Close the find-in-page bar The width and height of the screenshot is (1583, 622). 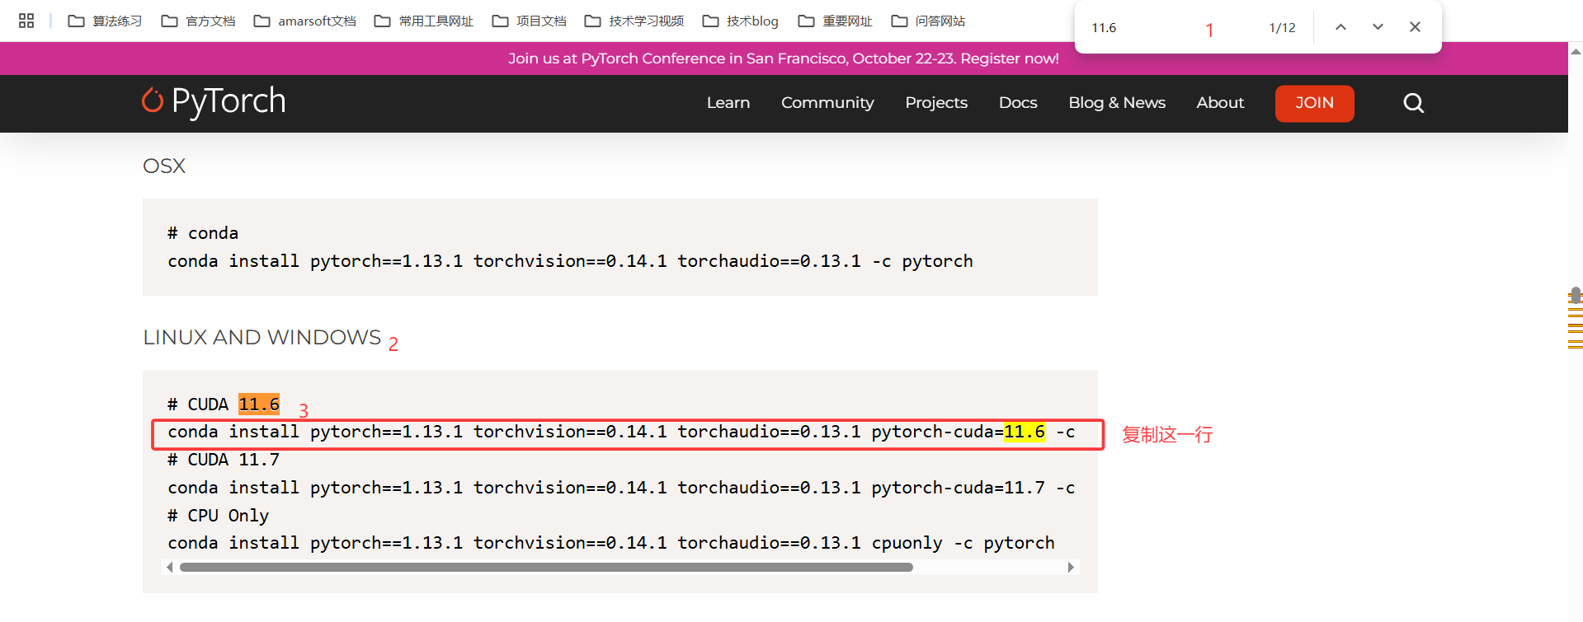tap(1415, 27)
